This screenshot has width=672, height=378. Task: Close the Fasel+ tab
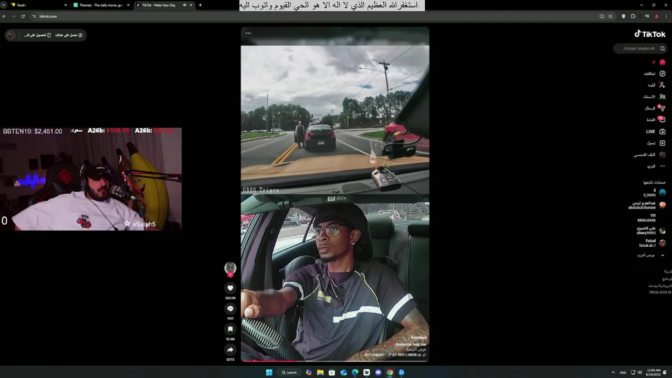pos(66,5)
